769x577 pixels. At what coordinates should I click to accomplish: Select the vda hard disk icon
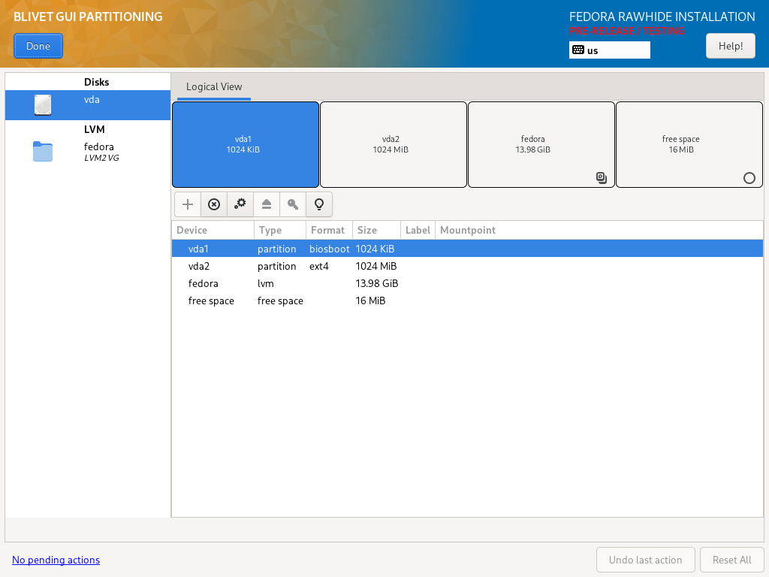pos(43,105)
